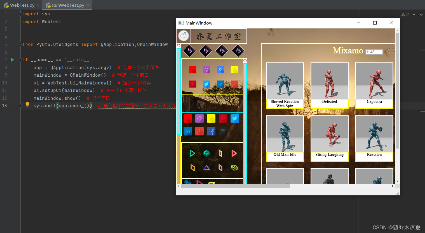Collapse the __main__ block code fold
The height and width of the screenshot is (233, 425).
point(20,59)
